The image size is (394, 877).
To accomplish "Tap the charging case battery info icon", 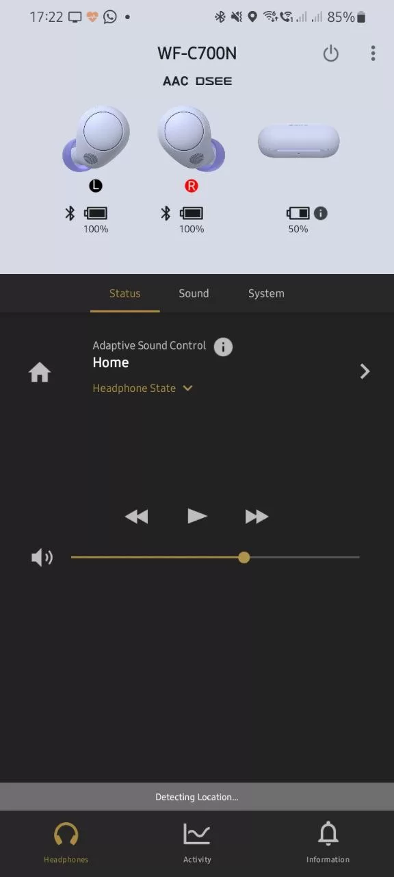I will tap(320, 213).
